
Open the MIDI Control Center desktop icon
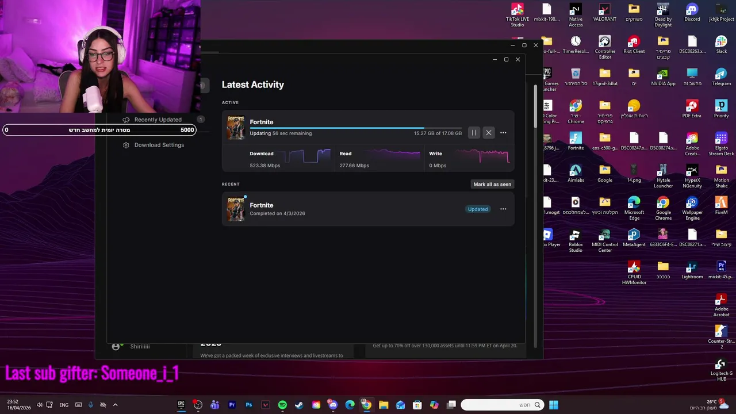click(604, 240)
